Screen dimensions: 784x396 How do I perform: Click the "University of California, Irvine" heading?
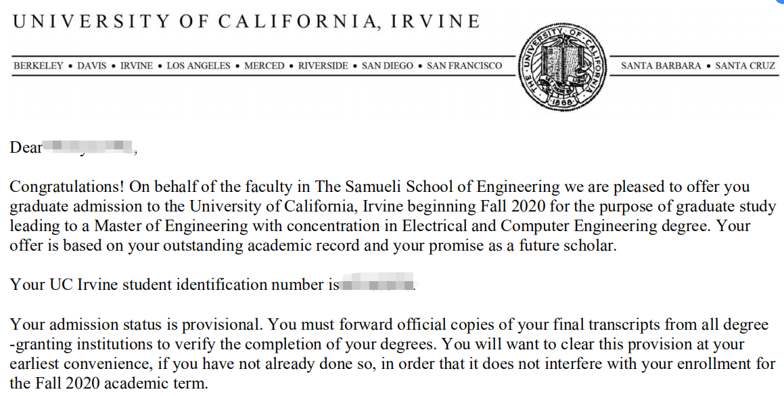pyautogui.click(x=246, y=22)
